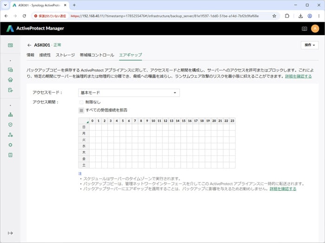Image resolution: width=325 pixels, height=243 pixels.
Task: Select the エアギャップ tab
Action: [130, 55]
